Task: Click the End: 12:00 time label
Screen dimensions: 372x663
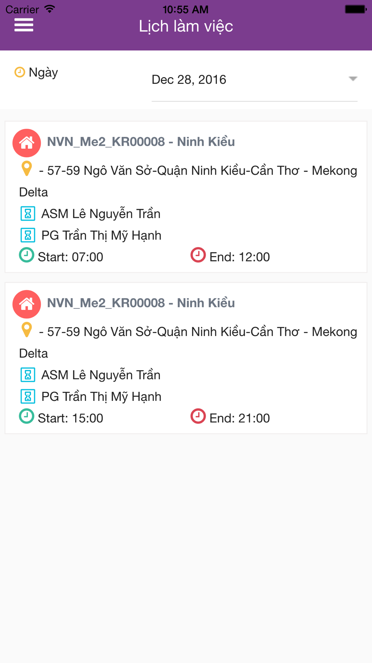Action: [x=239, y=257]
